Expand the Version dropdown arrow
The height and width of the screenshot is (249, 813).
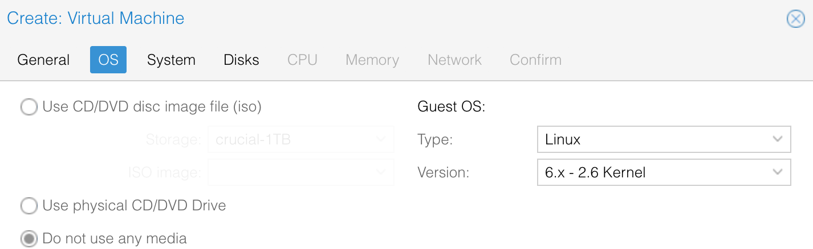pos(777,172)
